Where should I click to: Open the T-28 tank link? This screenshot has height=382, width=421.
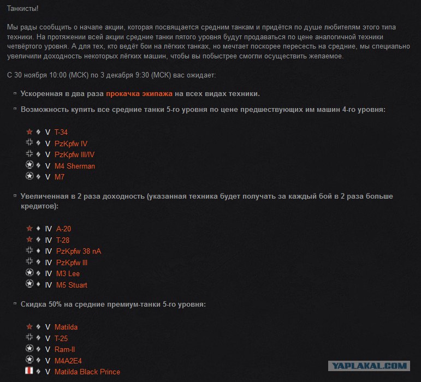pos(63,240)
